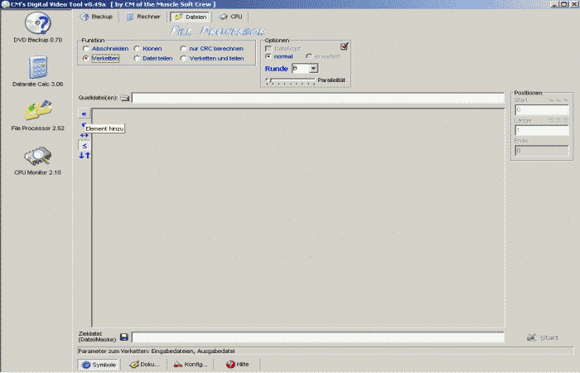Image resolution: width=580 pixels, height=373 pixels.
Task: Select the Abschneiden radio option
Action: pyautogui.click(x=86, y=49)
